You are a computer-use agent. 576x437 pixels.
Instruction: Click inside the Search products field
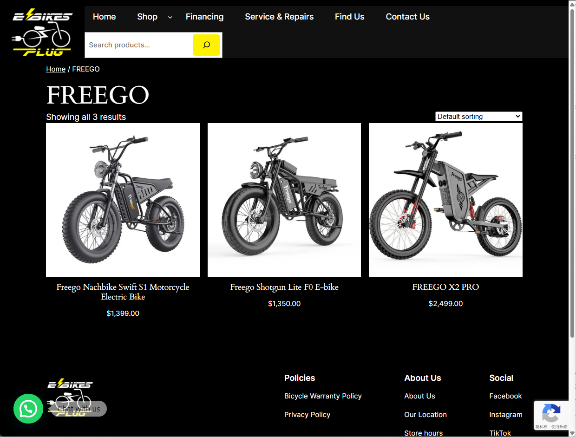click(138, 45)
